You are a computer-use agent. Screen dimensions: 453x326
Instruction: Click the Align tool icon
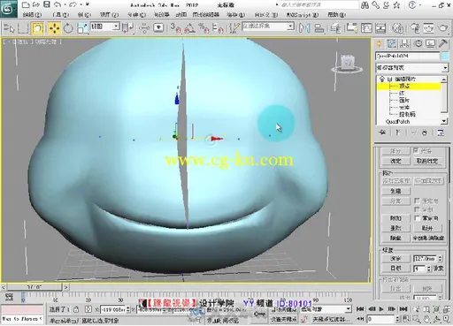pyautogui.click(x=319, y=28)
